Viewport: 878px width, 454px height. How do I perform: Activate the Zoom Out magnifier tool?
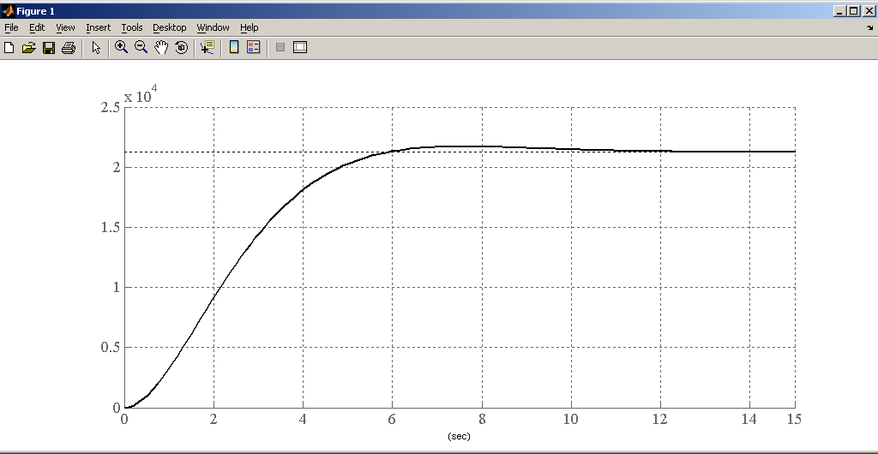141,47
